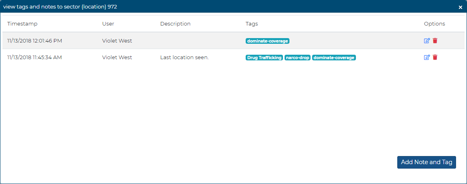Click Violet West in the first row

117,41
